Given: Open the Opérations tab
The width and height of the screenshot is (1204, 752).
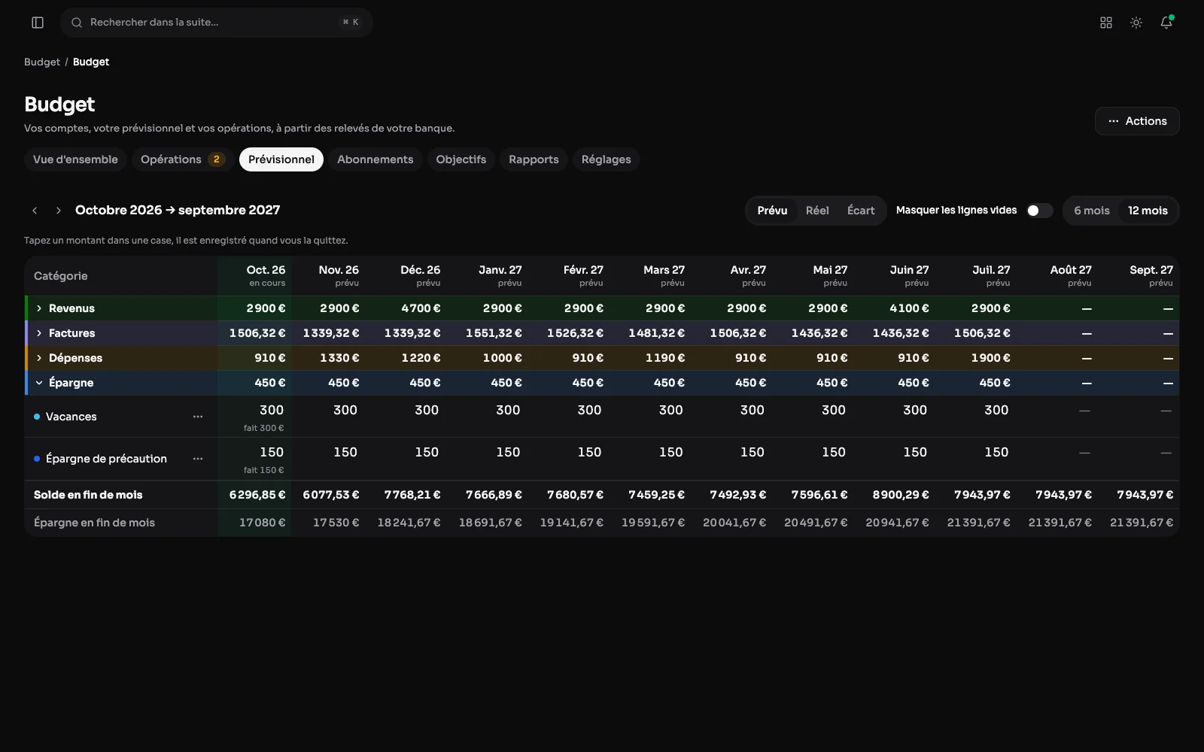Looking at the screenshot, I should pos(183,159).
